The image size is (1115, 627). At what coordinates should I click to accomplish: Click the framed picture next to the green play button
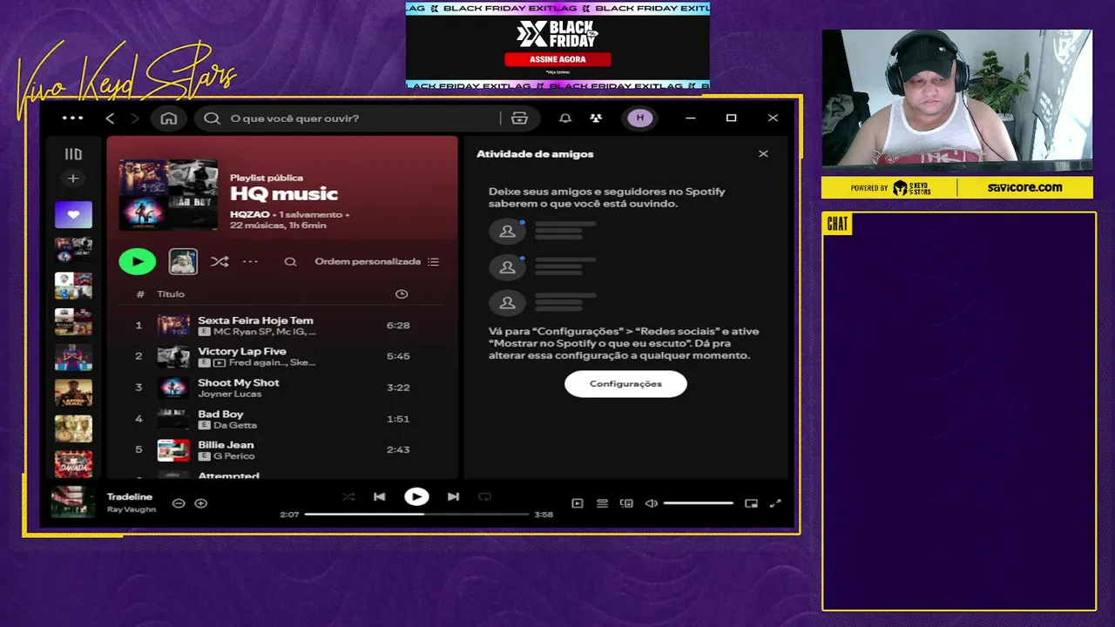click(183, 261)
